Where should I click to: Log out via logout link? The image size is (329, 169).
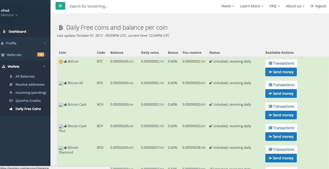click(x=318, y=6)
